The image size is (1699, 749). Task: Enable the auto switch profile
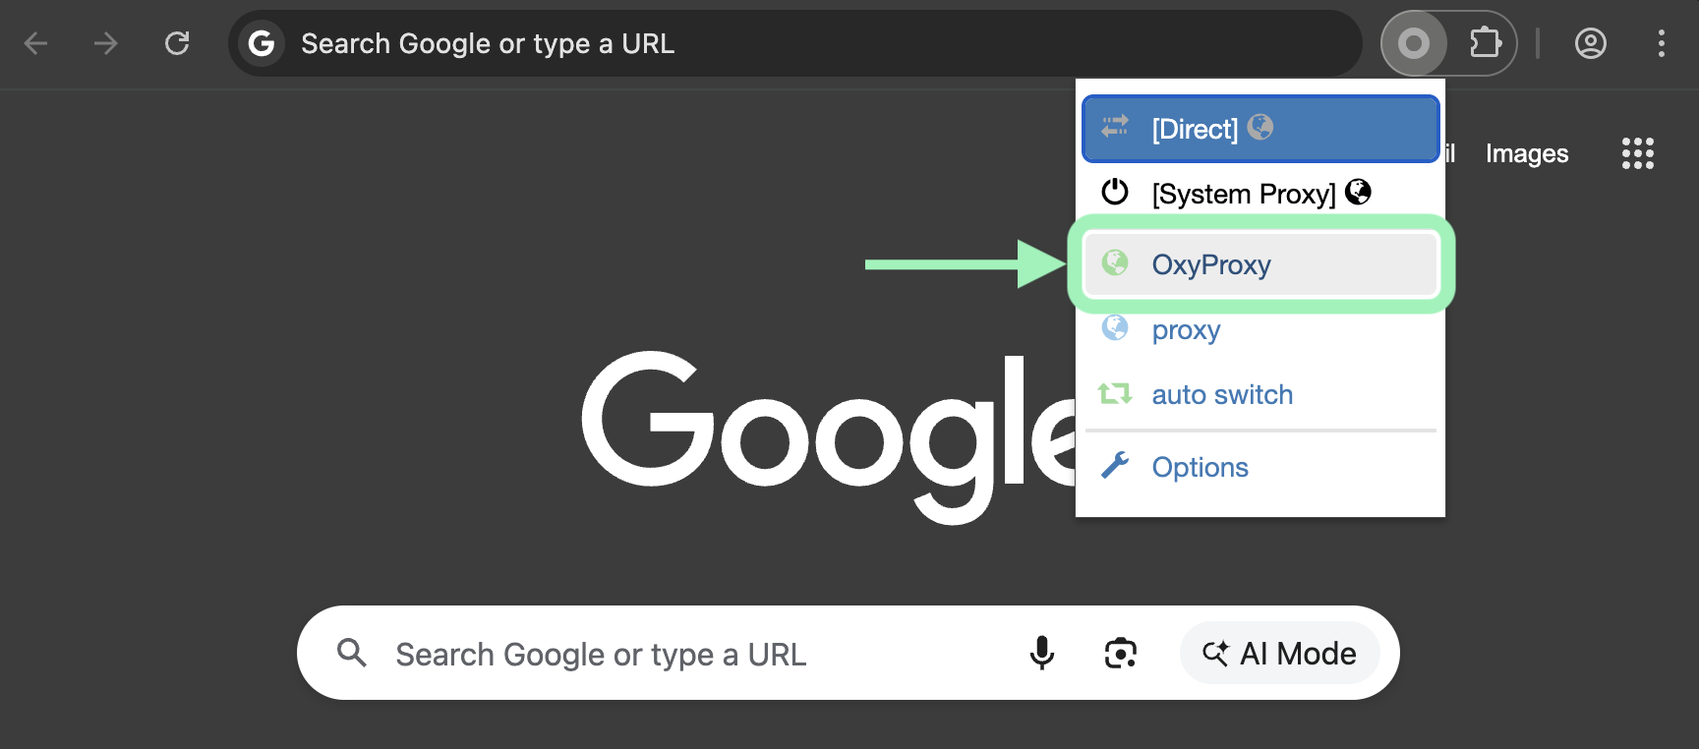pos(1221,395)
